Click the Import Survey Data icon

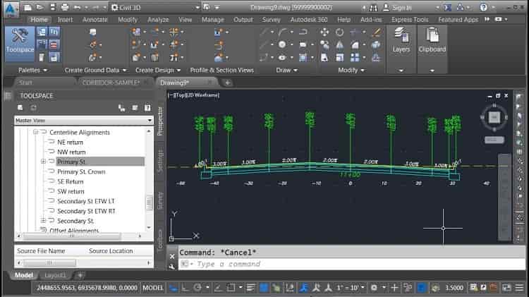(x=93, y=32)
